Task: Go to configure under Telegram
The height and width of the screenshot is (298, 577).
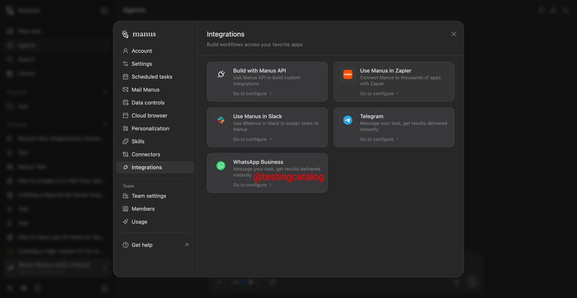Action: (x=379, y=139)
